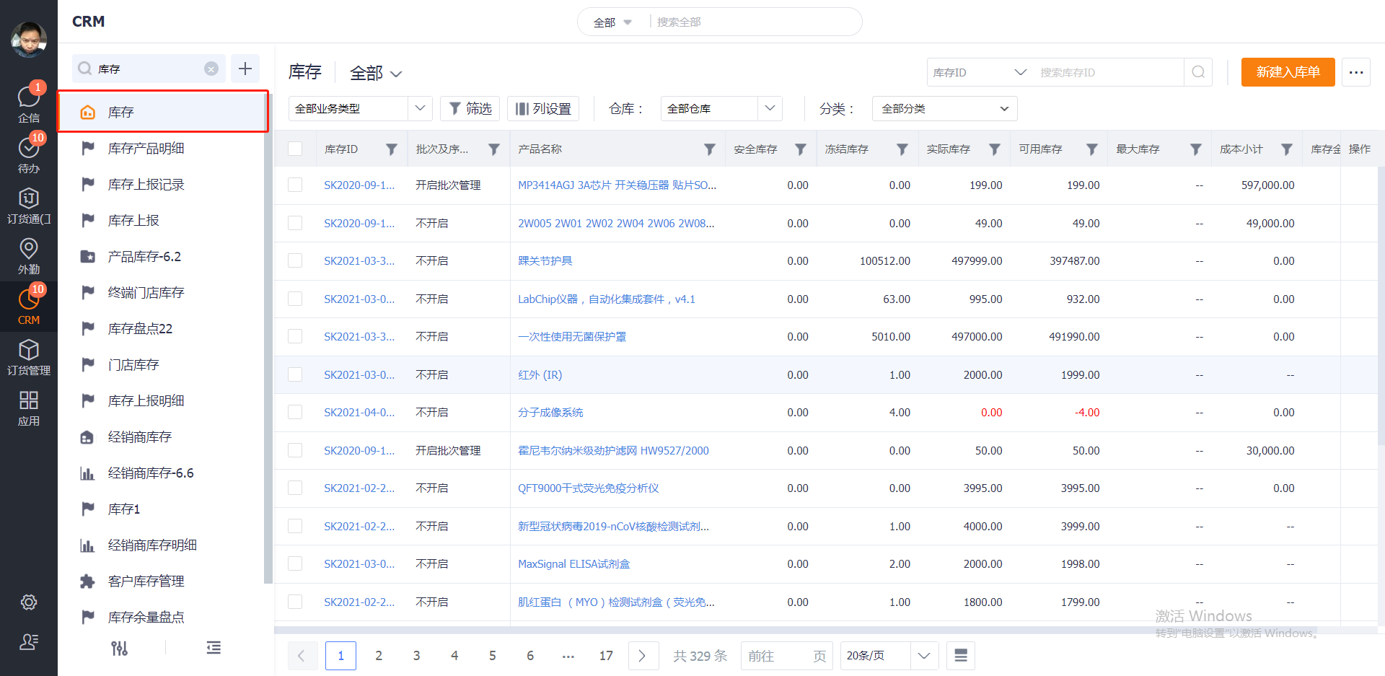Filter the 库存ID column

(392, 149)
